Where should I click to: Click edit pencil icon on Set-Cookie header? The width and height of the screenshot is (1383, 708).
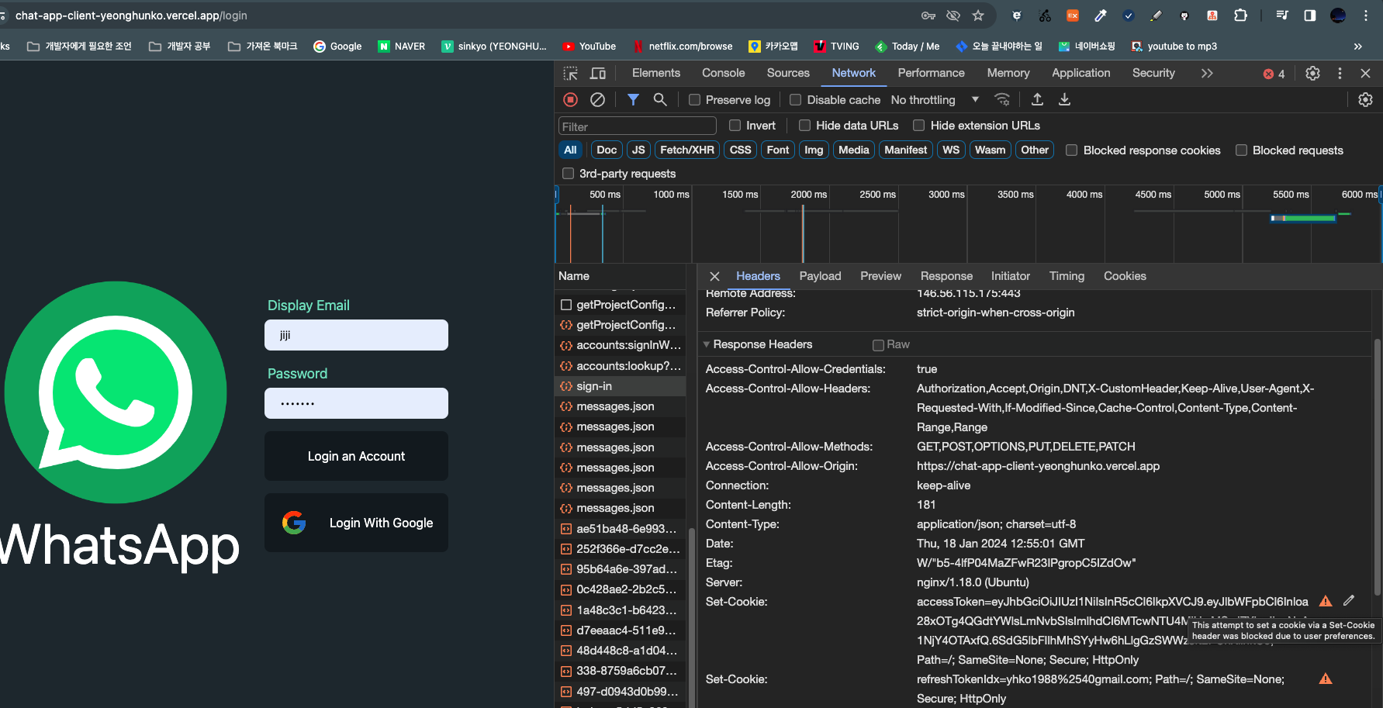click(1349, 600)
